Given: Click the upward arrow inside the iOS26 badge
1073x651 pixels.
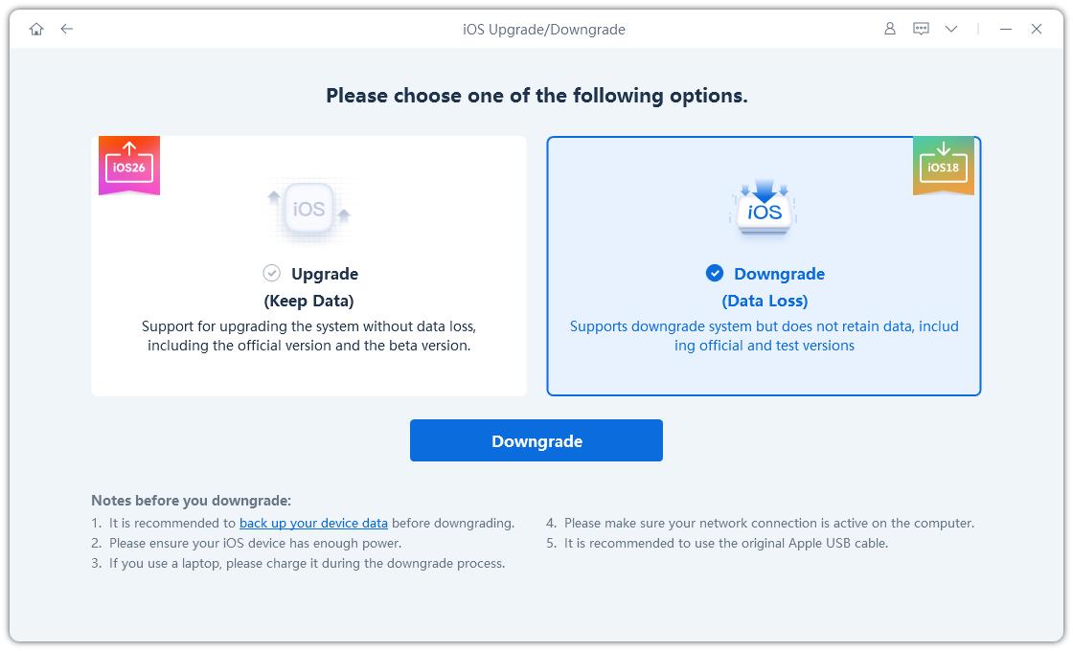Looking at the screenshot, I should point(129,150).
